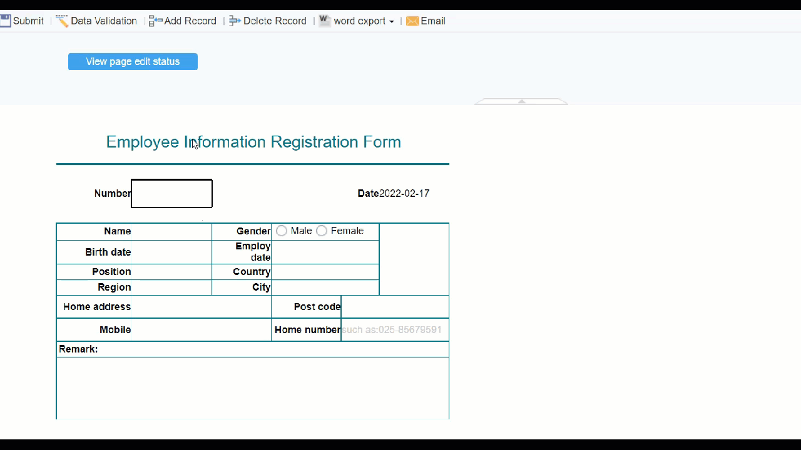
Task: Click the Mobile input cell
Action: [201, 330]
